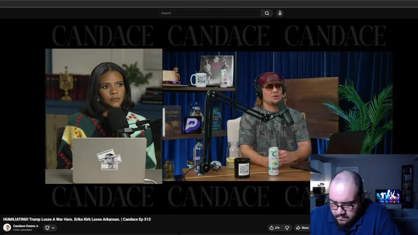Dislike the video with thumbs-down
Image resolution: width=418 pixels, height=235 pixels.
[x=287, y=228]
